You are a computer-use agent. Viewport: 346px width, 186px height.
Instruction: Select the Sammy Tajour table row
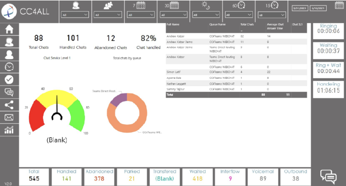tap(236, 89)
